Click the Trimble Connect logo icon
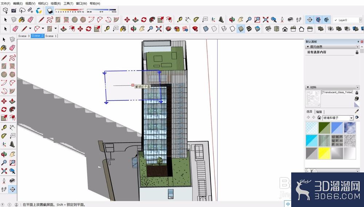The height and width of the screenshot is (207, 364). tap(39, 11)
